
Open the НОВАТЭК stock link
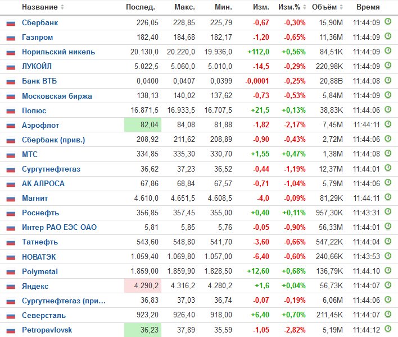39,257
